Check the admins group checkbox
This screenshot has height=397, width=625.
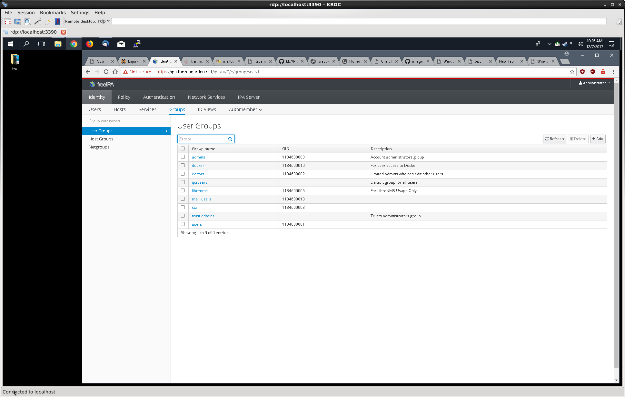click(183, 157)
